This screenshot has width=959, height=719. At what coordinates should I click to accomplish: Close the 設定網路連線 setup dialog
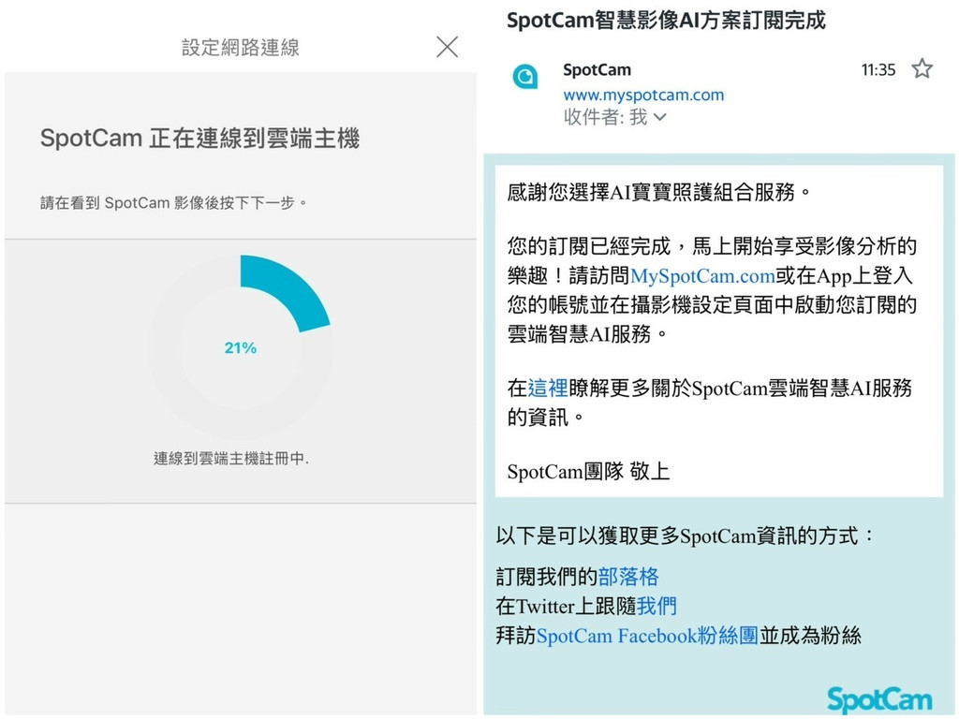pyautogui.click(x=448, y=47)
